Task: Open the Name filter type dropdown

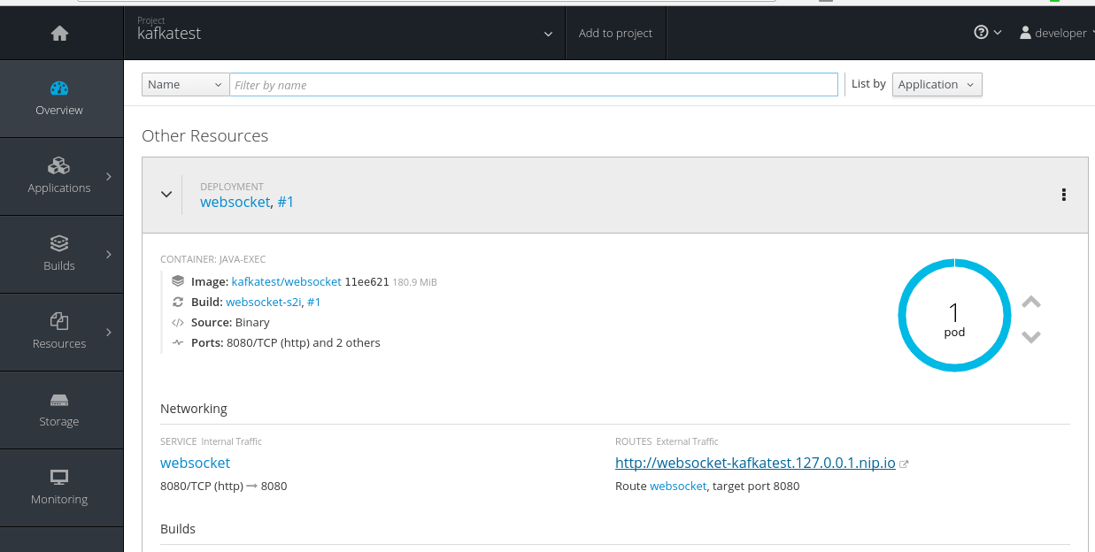Action: (x=185, y=85)
